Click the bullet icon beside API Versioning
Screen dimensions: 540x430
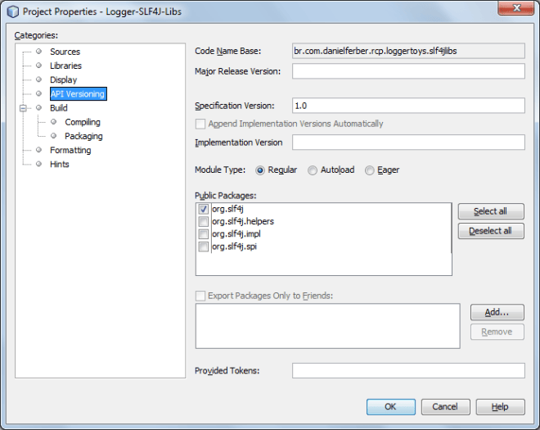38,93
